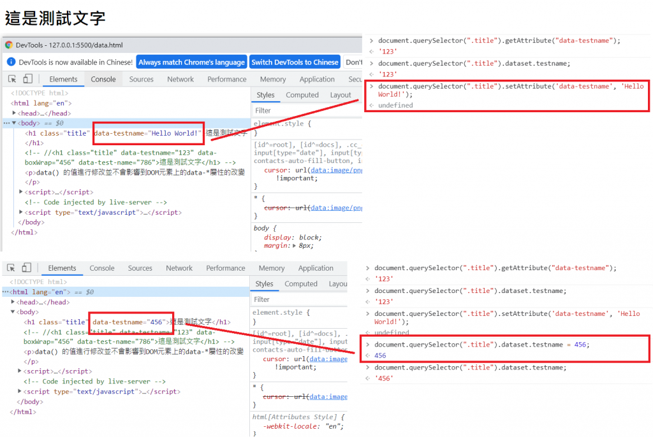Click the page heading 這是測試文字
Viewport: 653px width, 437px height.
click(55, 18)
